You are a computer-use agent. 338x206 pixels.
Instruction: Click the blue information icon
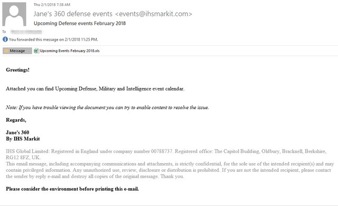[x=5, y=40]
